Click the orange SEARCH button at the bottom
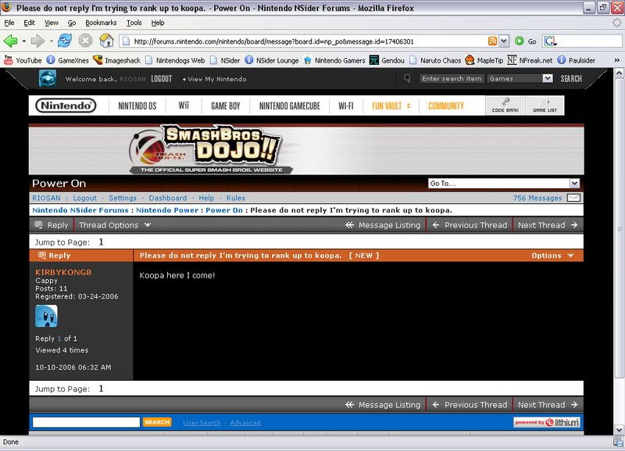The image size is (625, 451). [x=157, y=422]
